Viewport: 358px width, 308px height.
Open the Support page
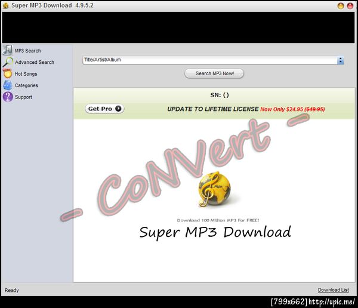click(x=23, y=97)
